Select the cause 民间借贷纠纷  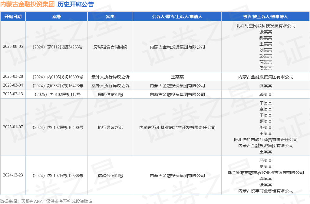coord(110,94)
